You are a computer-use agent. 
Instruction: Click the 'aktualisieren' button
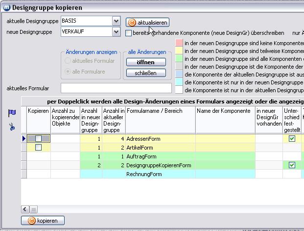tap(148, 23)
